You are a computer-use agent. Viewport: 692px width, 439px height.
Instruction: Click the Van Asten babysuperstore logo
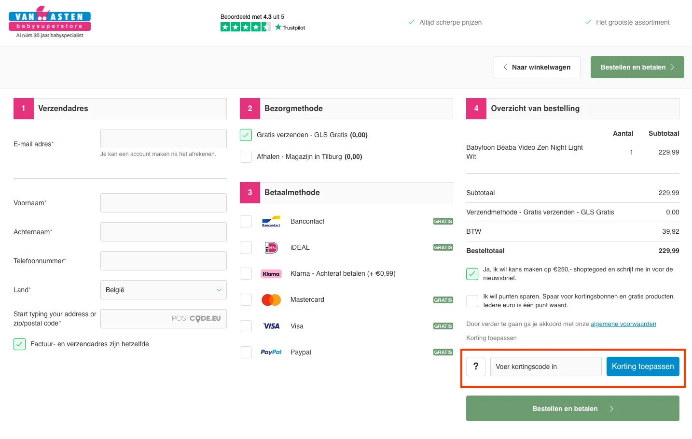[x=49, y=20]
